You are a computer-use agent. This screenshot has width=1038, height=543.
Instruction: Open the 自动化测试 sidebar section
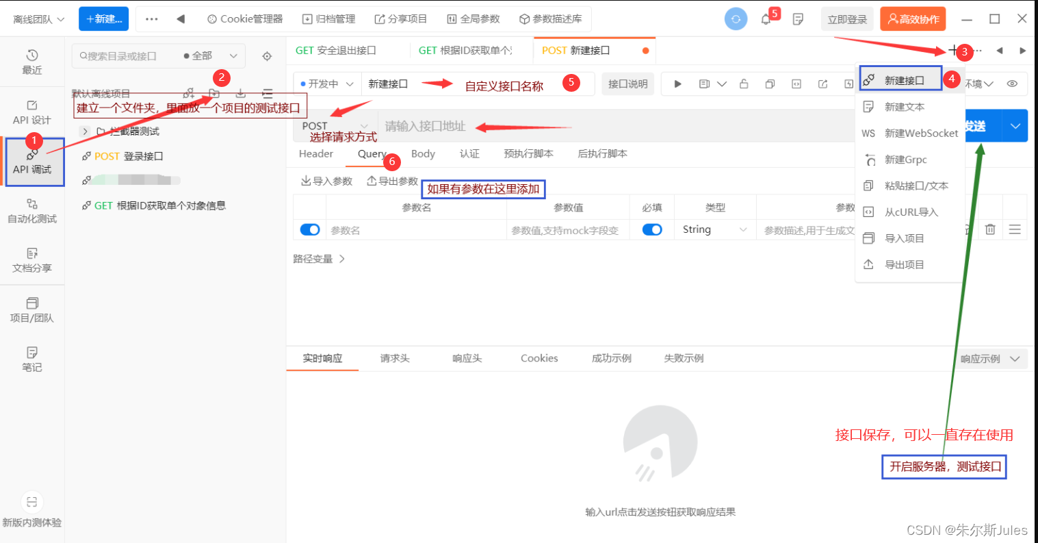click(x=32, y=212)
